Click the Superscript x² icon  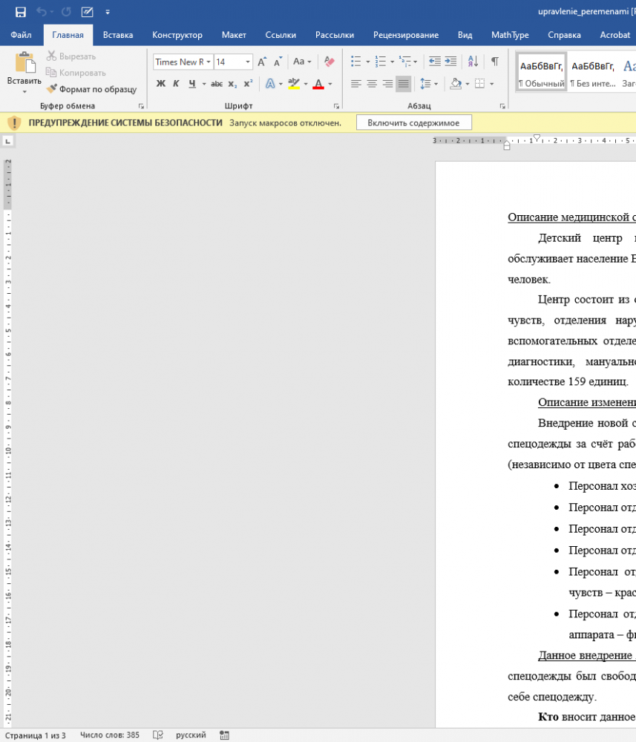tap(248, 84)
